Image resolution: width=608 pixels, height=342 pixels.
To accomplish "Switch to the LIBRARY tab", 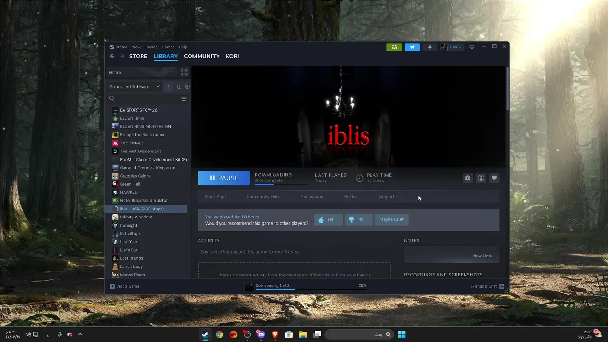I will tap(166, 56).
